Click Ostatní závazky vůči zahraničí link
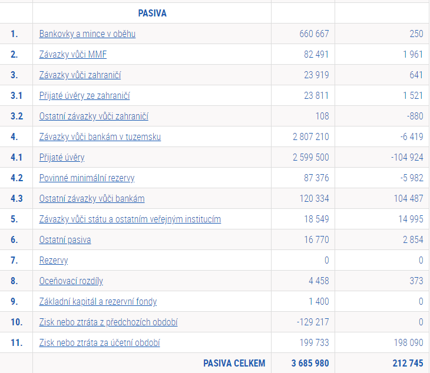 tap(94, 116)
